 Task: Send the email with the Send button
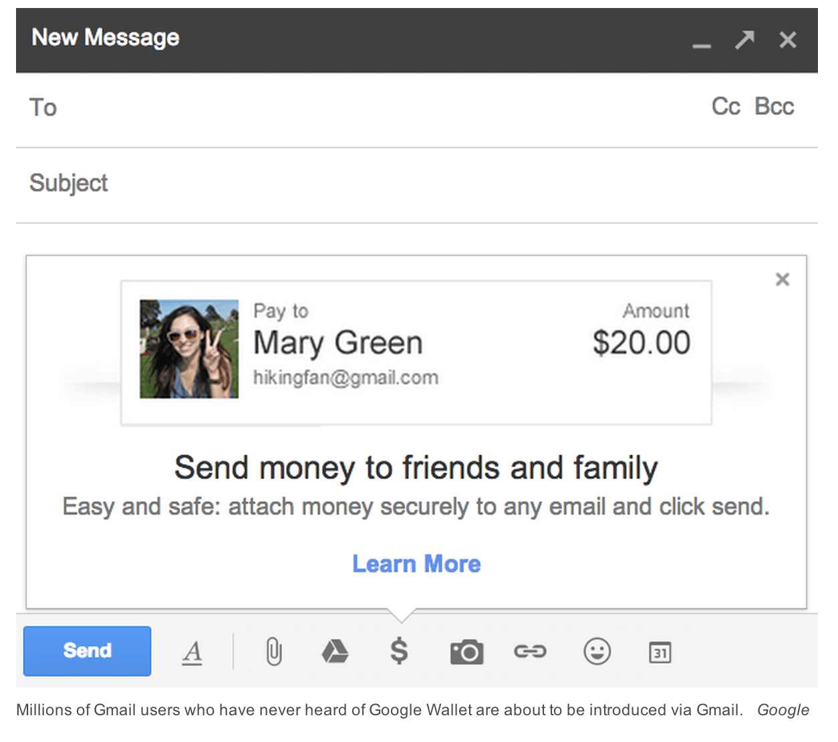point(87,651)
